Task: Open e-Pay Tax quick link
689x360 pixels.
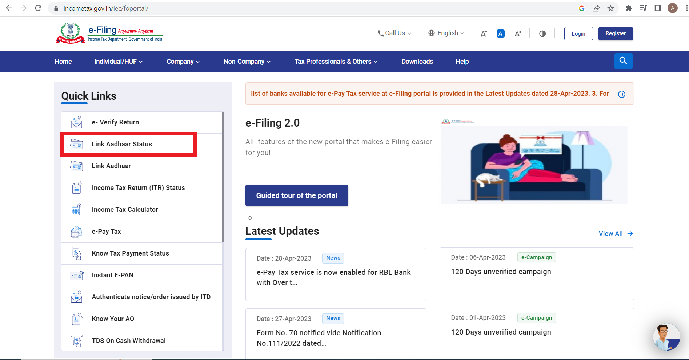Action: pyautogui.click(x=141, y=232)
